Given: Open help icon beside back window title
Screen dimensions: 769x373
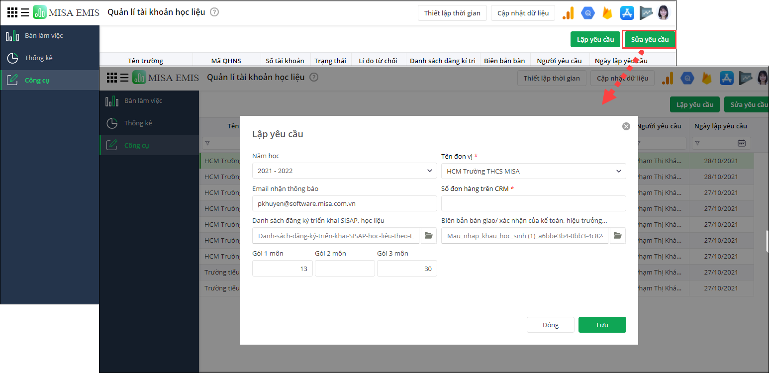Looking at the screenshot, I should pyautogui.click(x=214, y=12).
